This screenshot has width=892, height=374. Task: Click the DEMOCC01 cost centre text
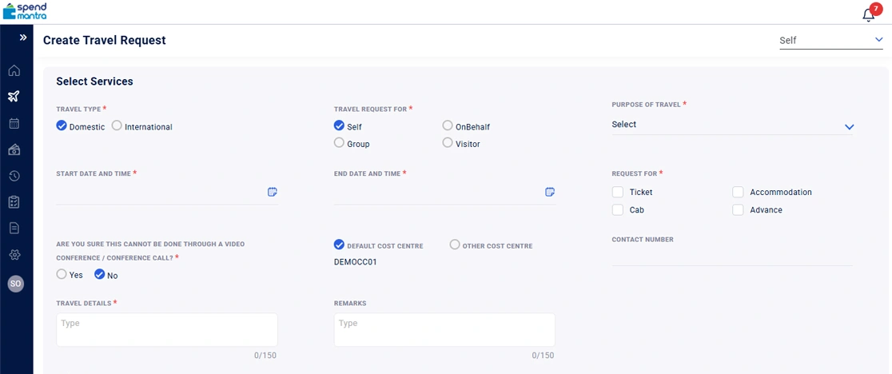pyautogui.click(x=356, y=262)
